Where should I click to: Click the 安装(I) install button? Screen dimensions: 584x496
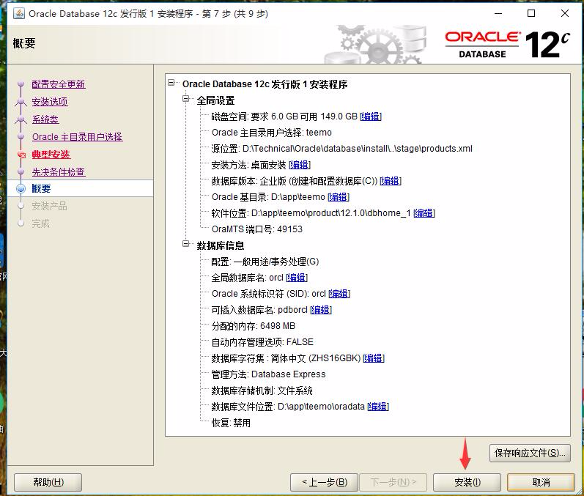point(467,482)
